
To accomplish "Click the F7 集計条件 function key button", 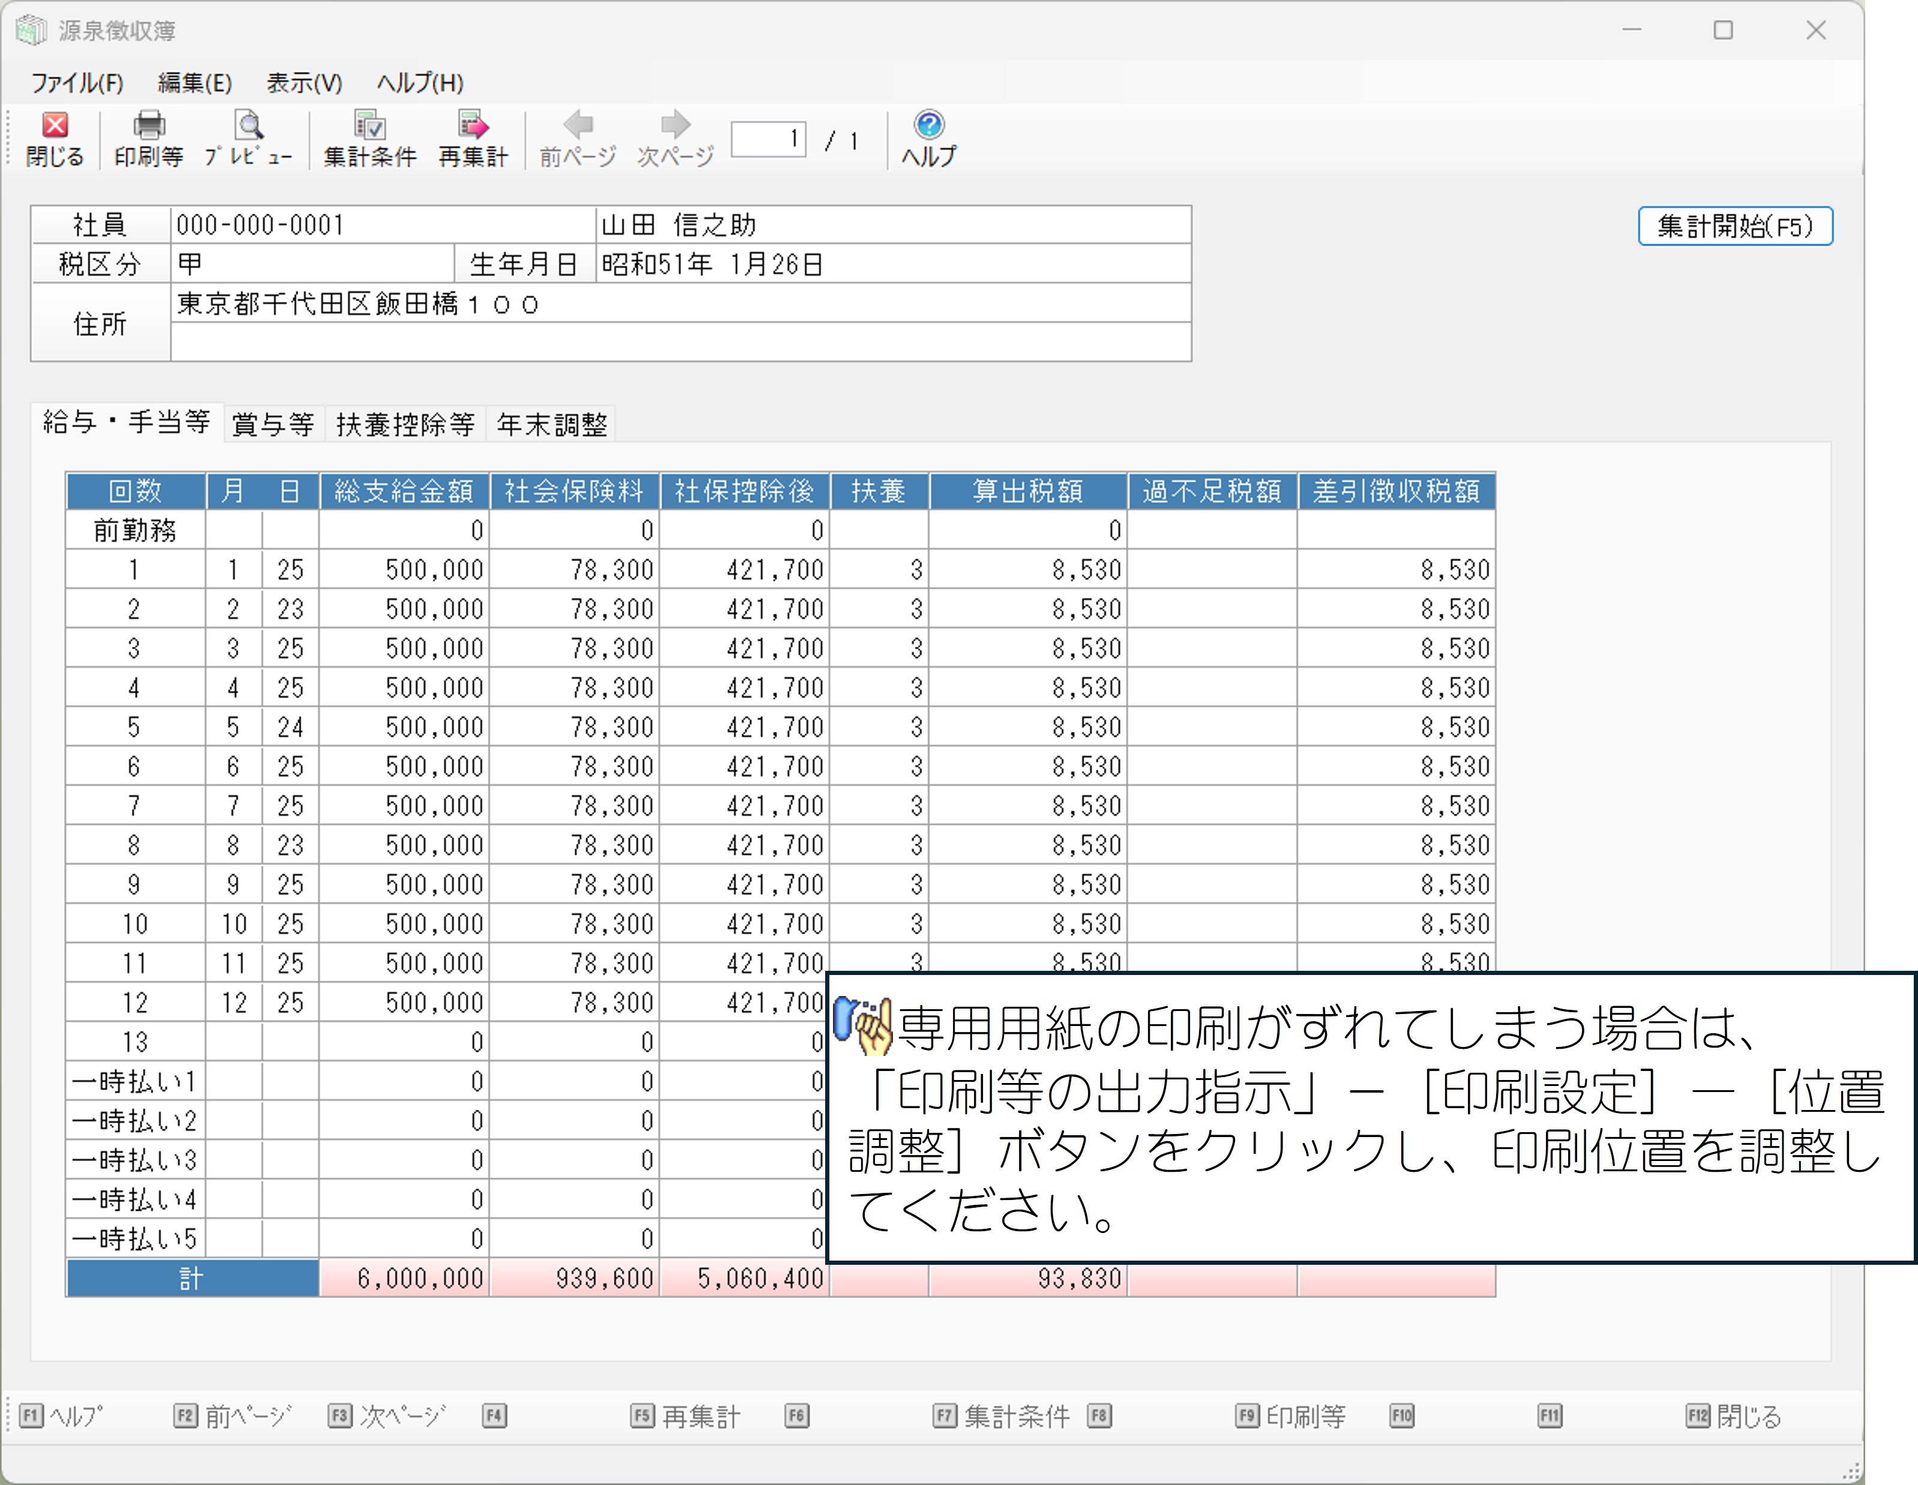I will pyautogui.click(x=1001, y=1415).
